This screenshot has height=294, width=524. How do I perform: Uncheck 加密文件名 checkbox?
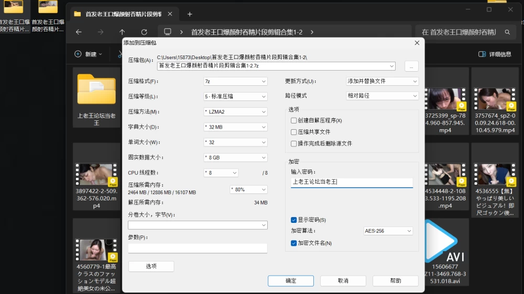294,243
